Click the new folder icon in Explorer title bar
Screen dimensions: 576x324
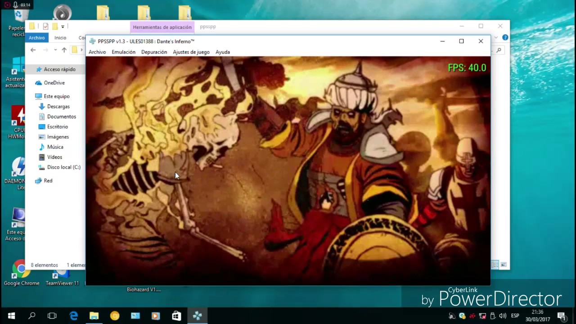click(x=54, y=27)
